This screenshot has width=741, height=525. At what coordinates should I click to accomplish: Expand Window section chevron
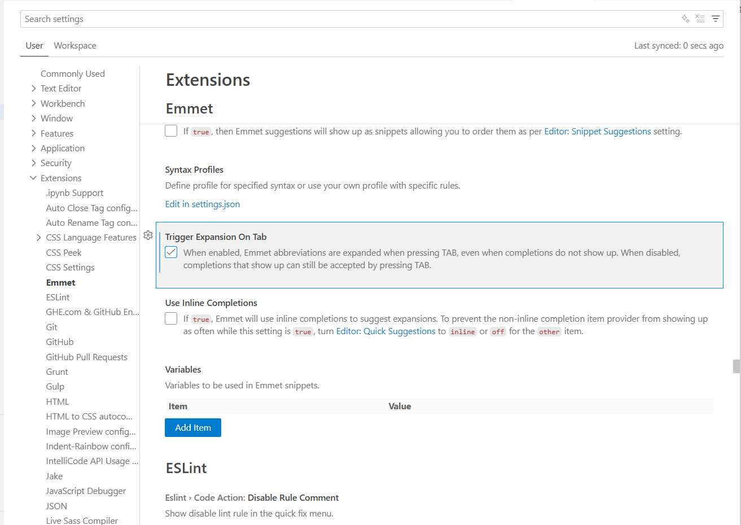34,118
